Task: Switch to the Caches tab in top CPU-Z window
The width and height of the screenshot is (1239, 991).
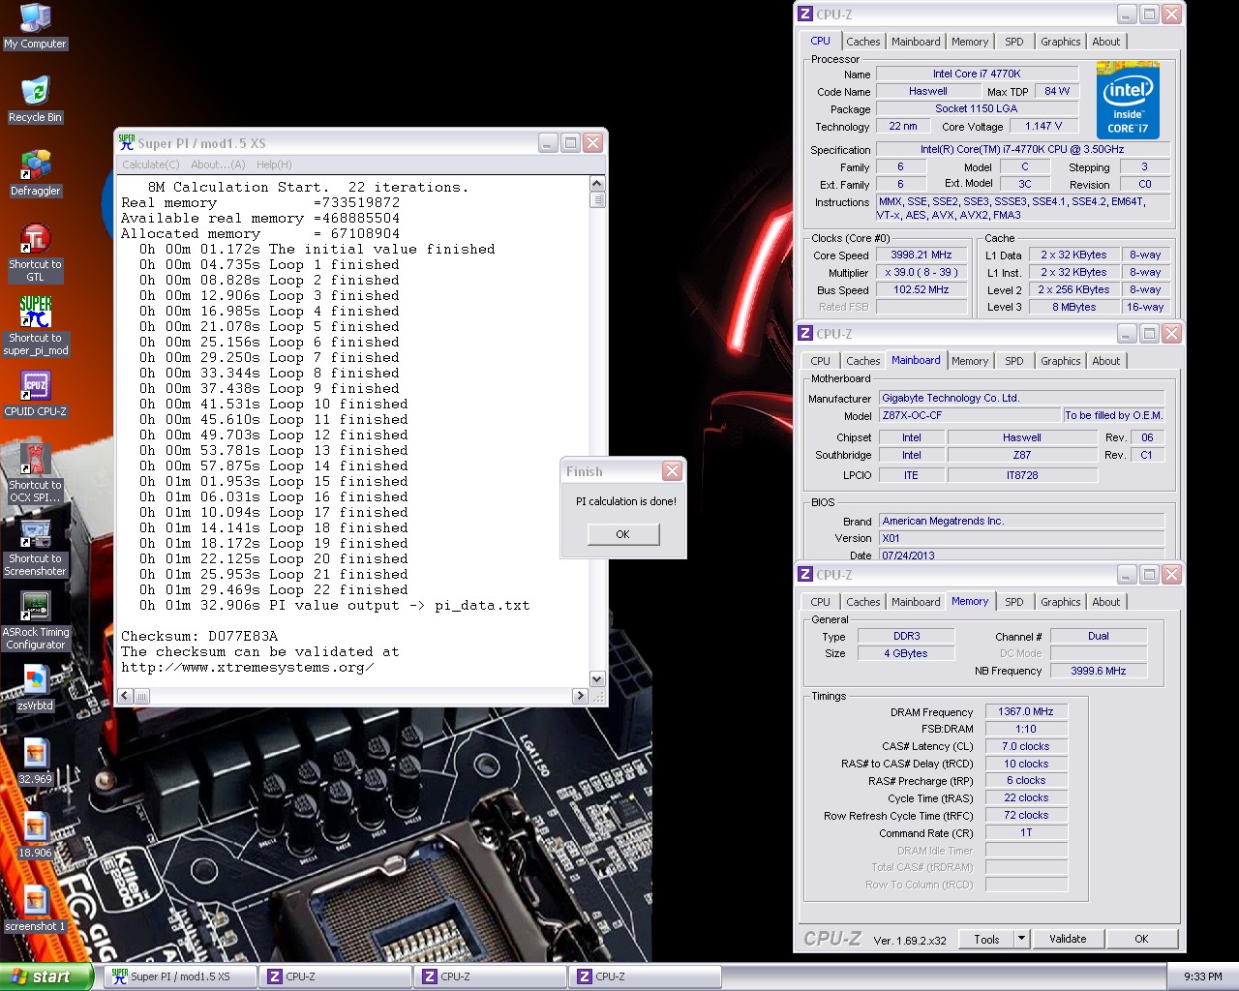Action: 862,42
